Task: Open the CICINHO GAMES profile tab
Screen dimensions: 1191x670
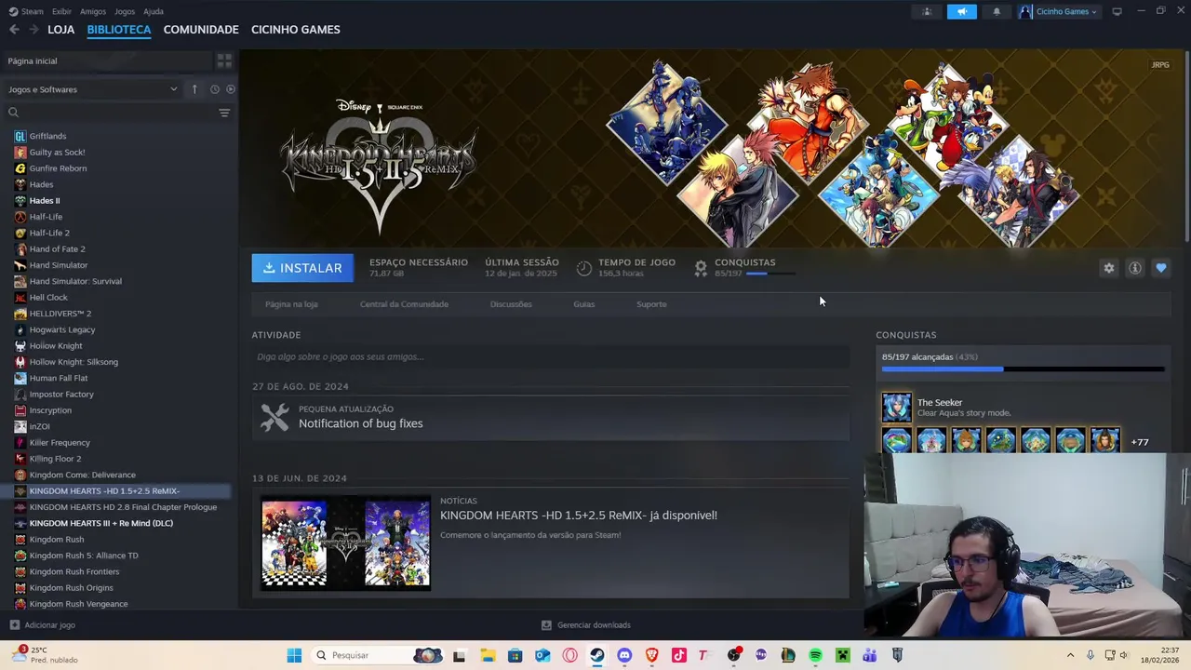Action: point(295,30)
